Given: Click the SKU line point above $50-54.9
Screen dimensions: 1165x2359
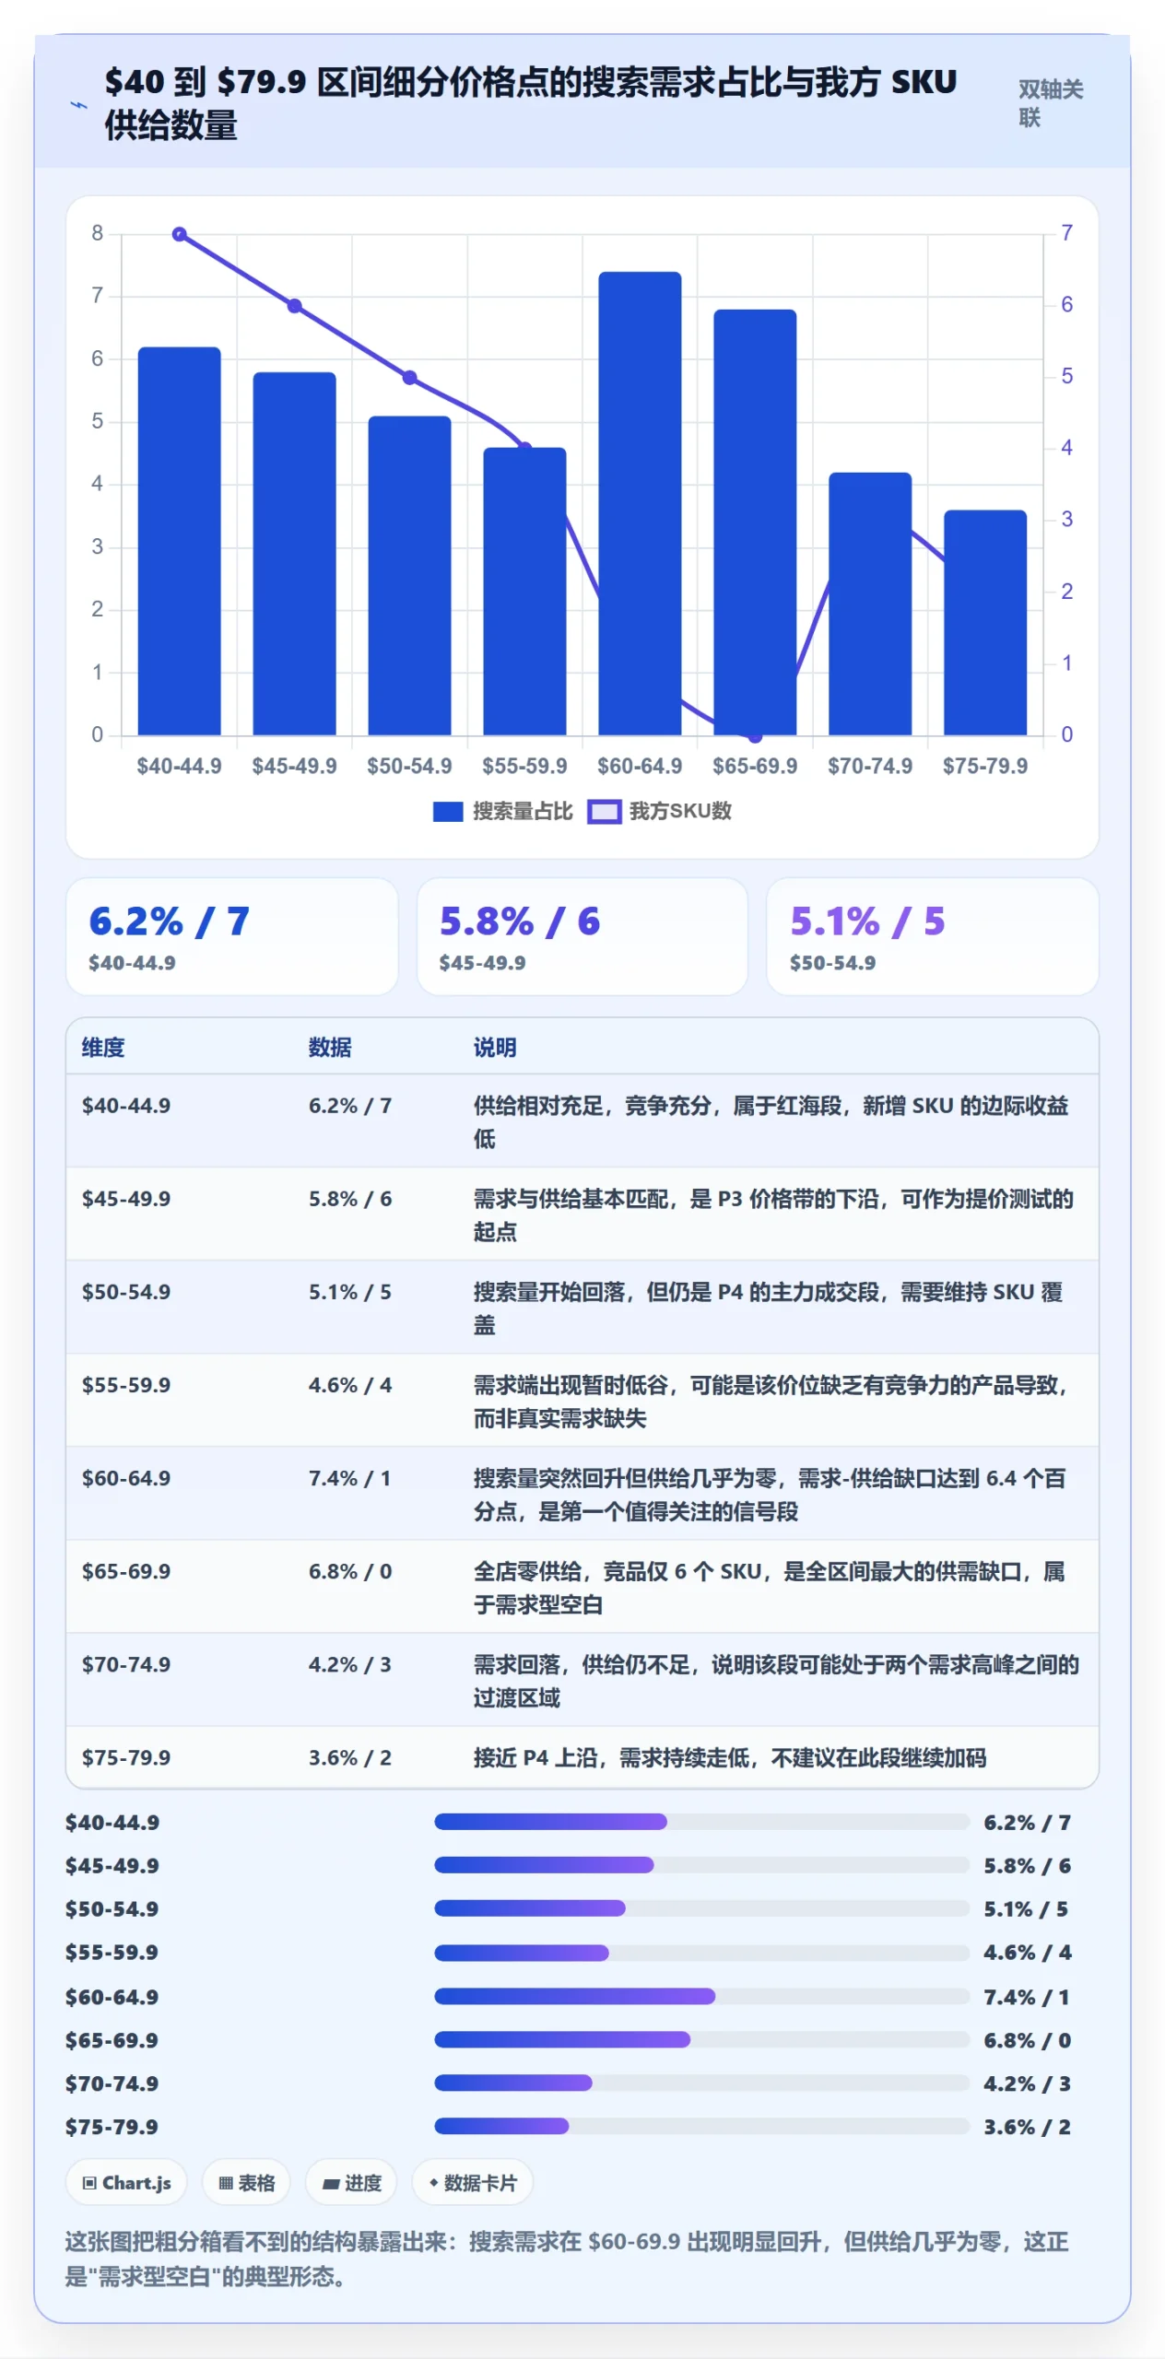Looking at the screenshot, I should pos(410,378).
